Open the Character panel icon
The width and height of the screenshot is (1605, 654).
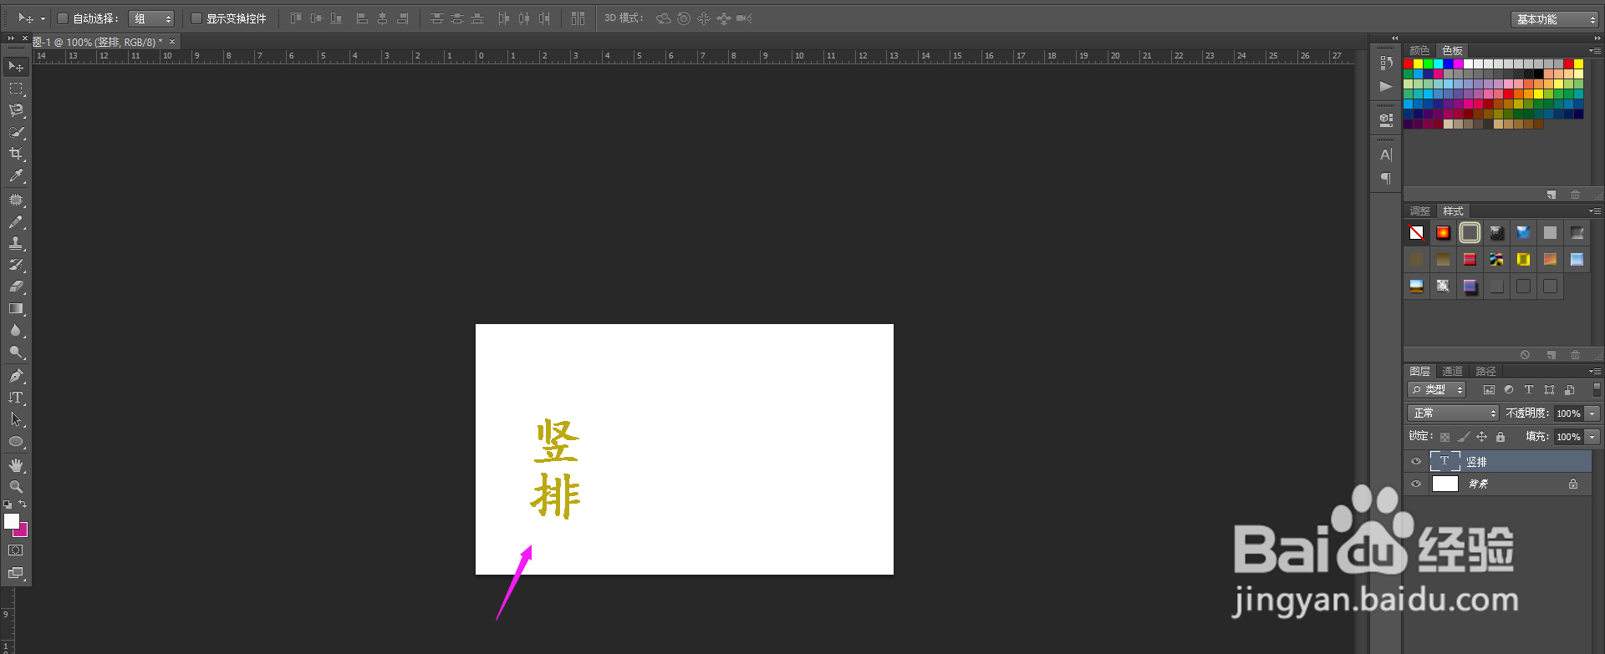click(1386, 155)
